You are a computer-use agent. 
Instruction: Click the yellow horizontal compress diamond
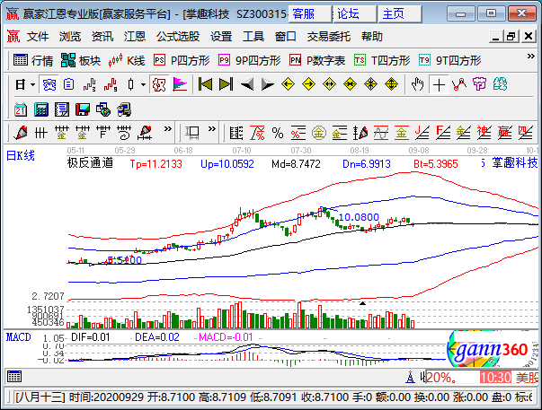351,84
